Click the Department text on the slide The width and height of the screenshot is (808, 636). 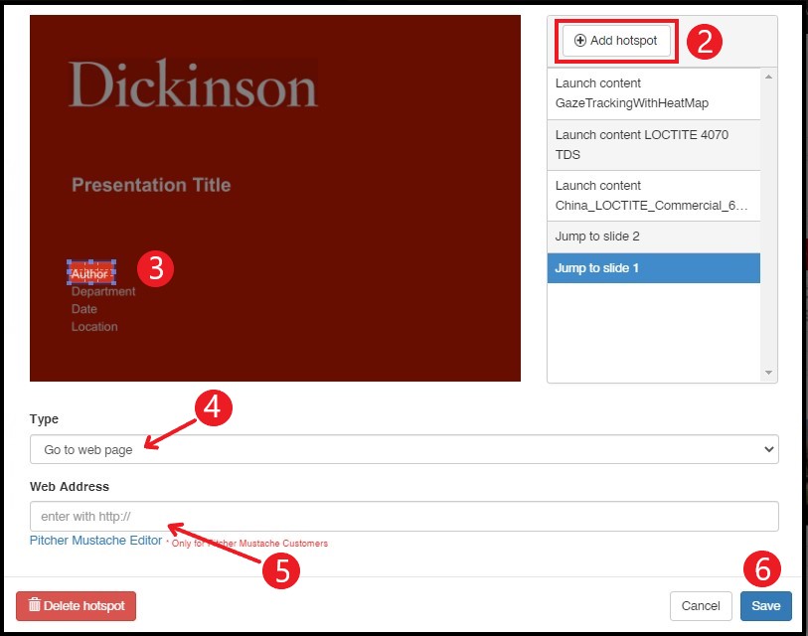pyautogui.click(x=103, y=292)
